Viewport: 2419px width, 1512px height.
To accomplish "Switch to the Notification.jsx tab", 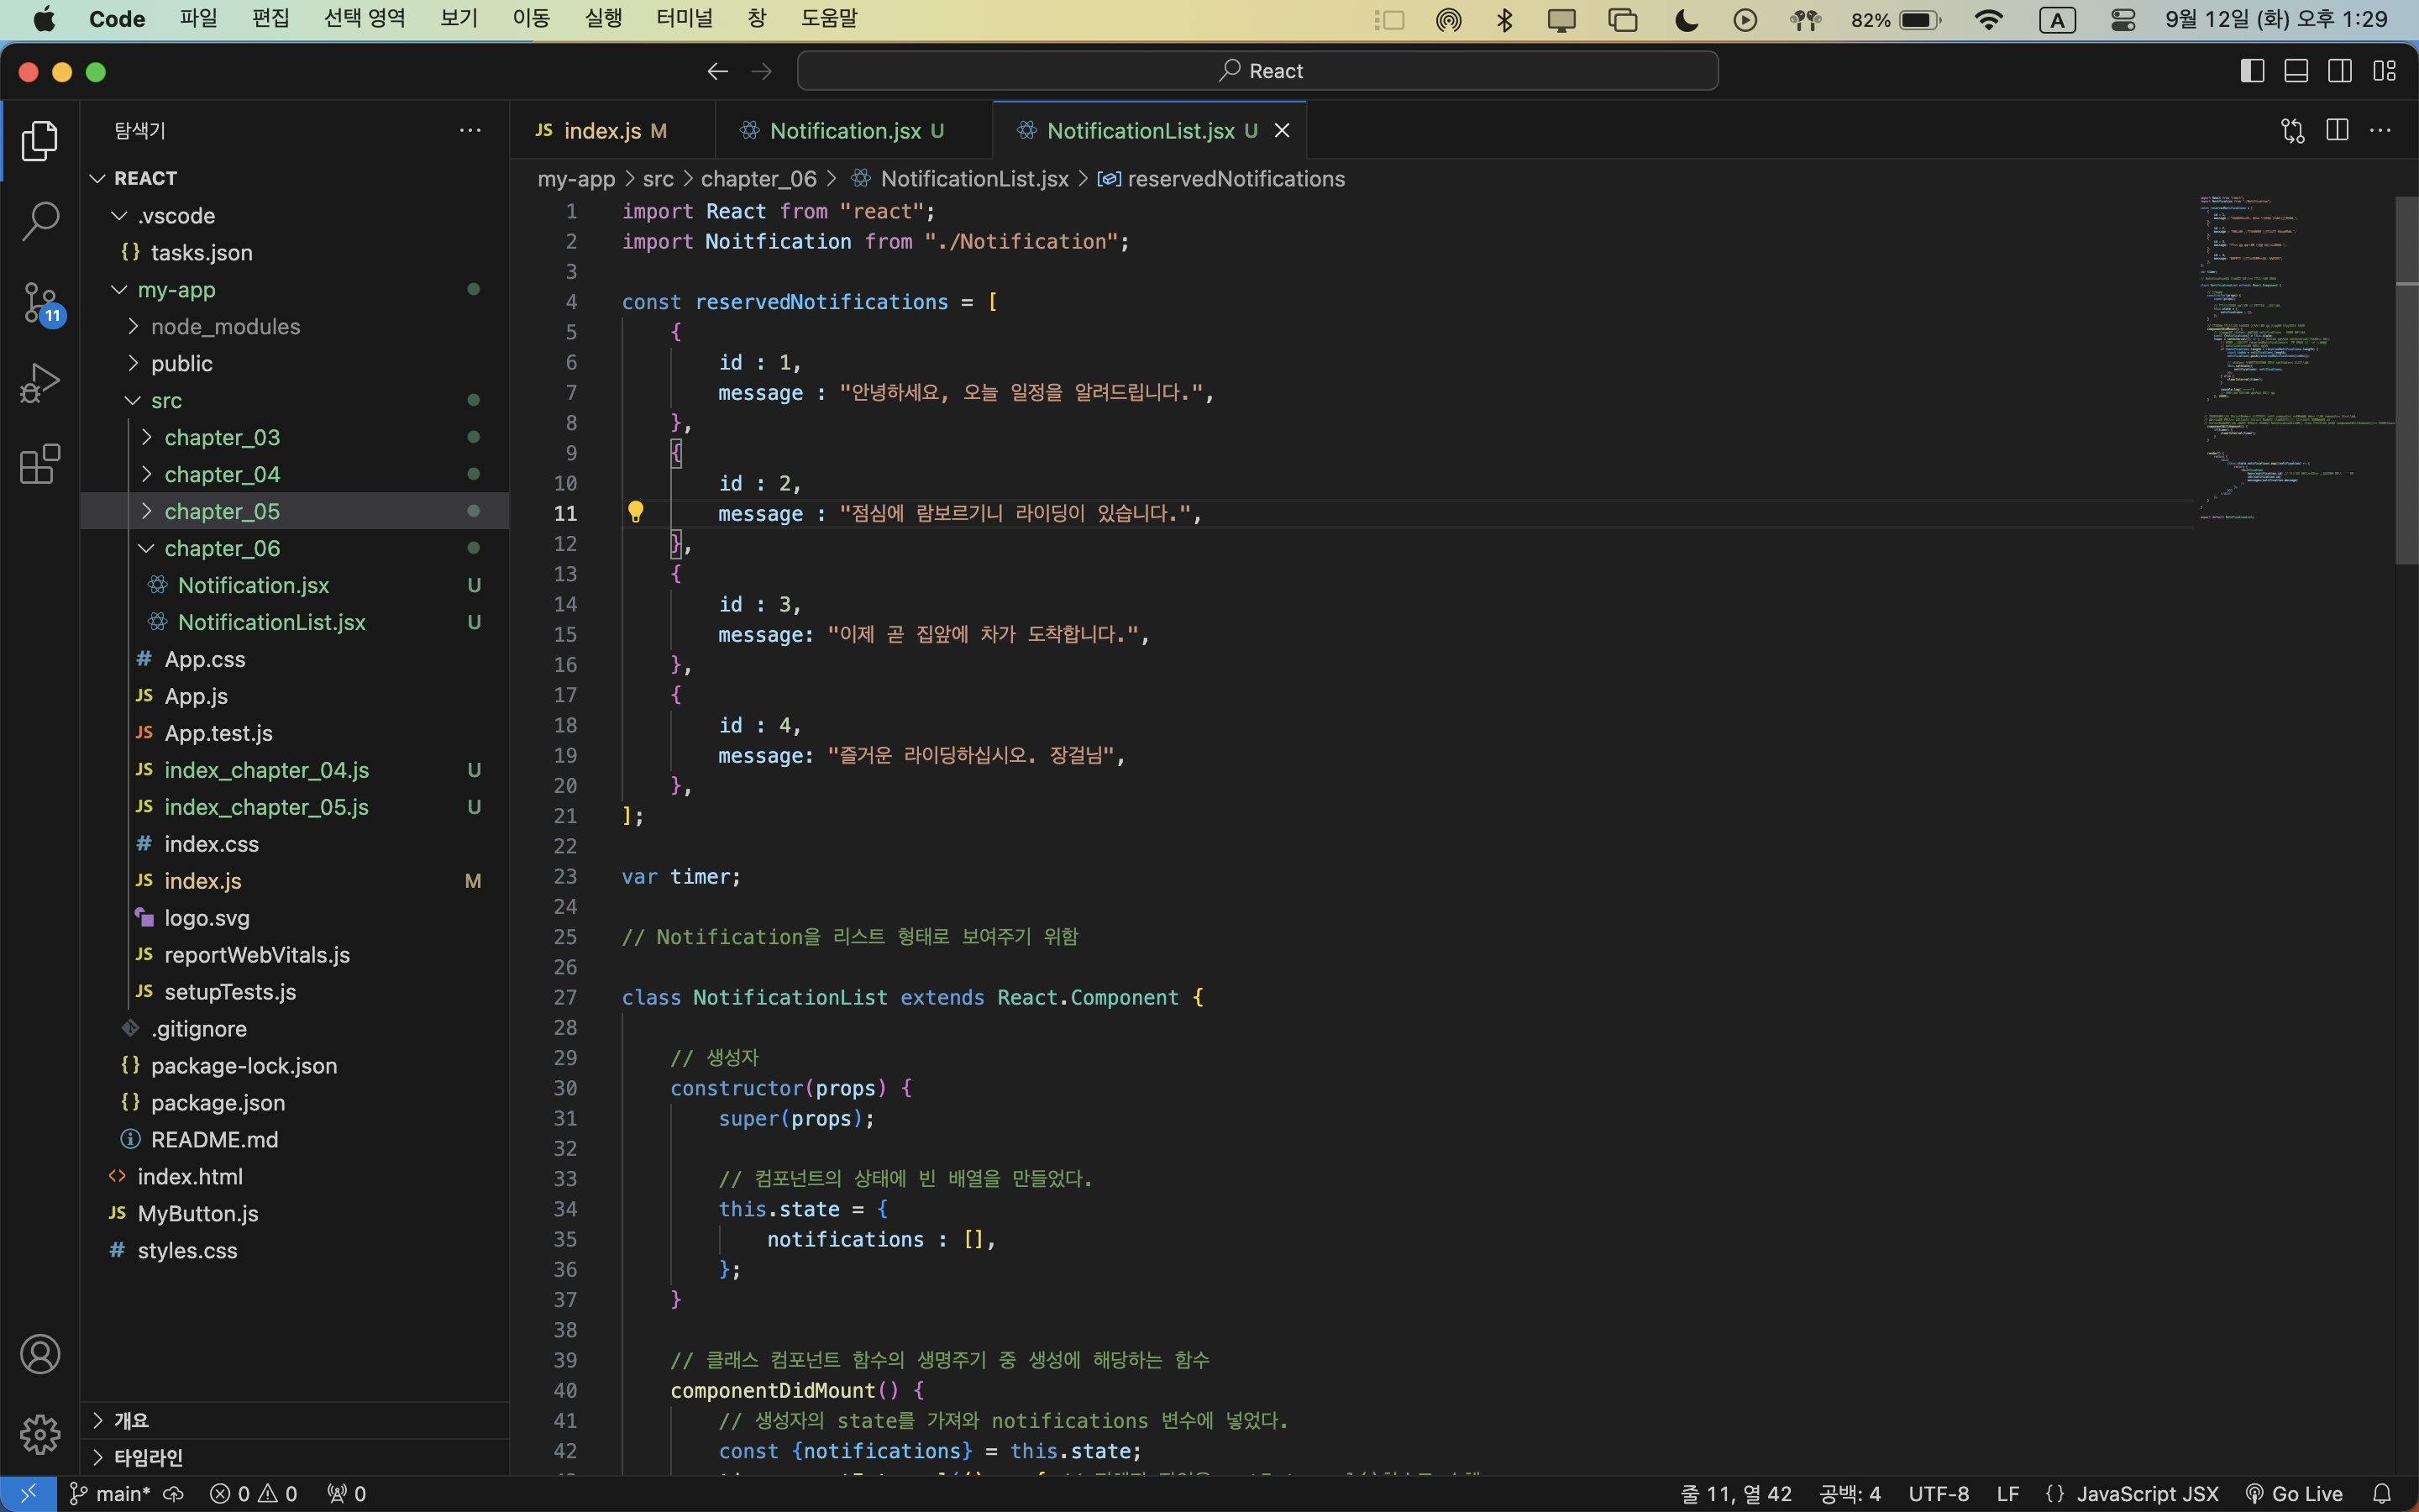I will click(845, 131).
